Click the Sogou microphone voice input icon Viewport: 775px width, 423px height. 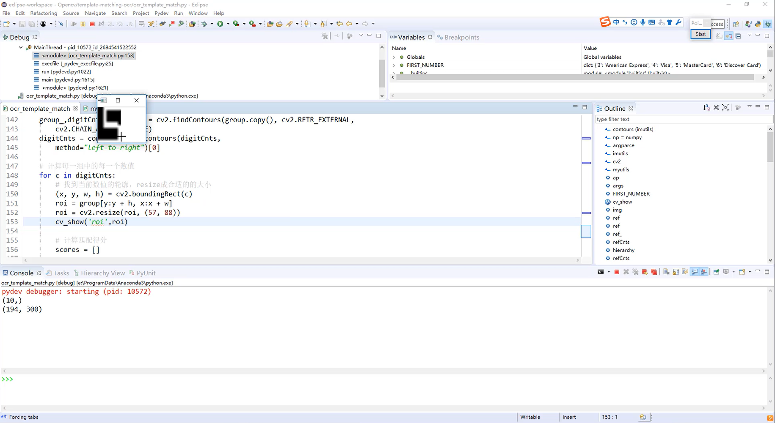pos(643,22)
